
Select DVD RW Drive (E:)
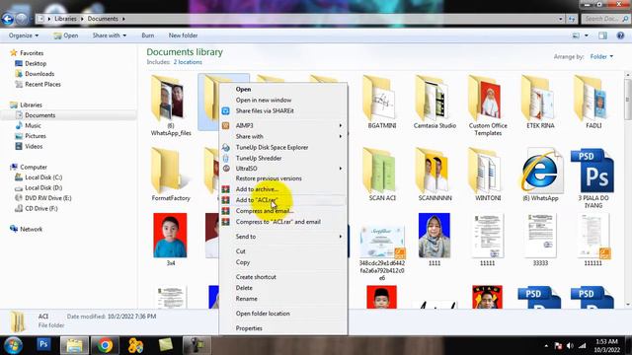point(43,198)
